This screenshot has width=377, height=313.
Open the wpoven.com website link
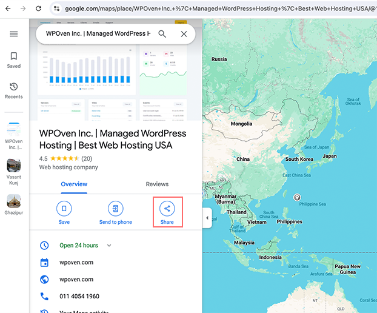point(76,279)
